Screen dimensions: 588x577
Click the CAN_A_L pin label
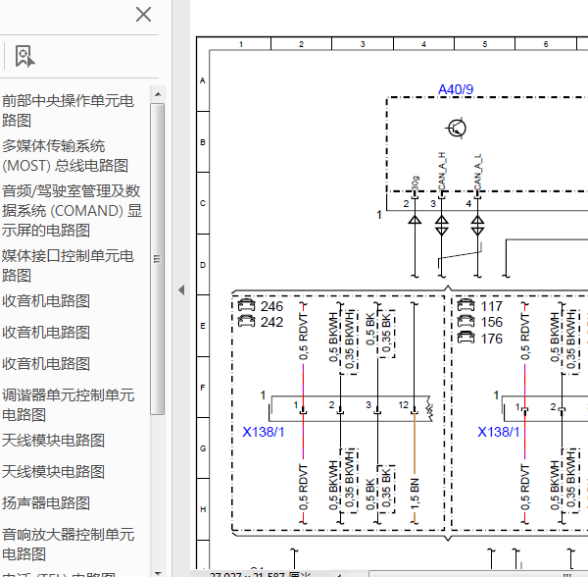pyautogui.click(x=477, y=173)
